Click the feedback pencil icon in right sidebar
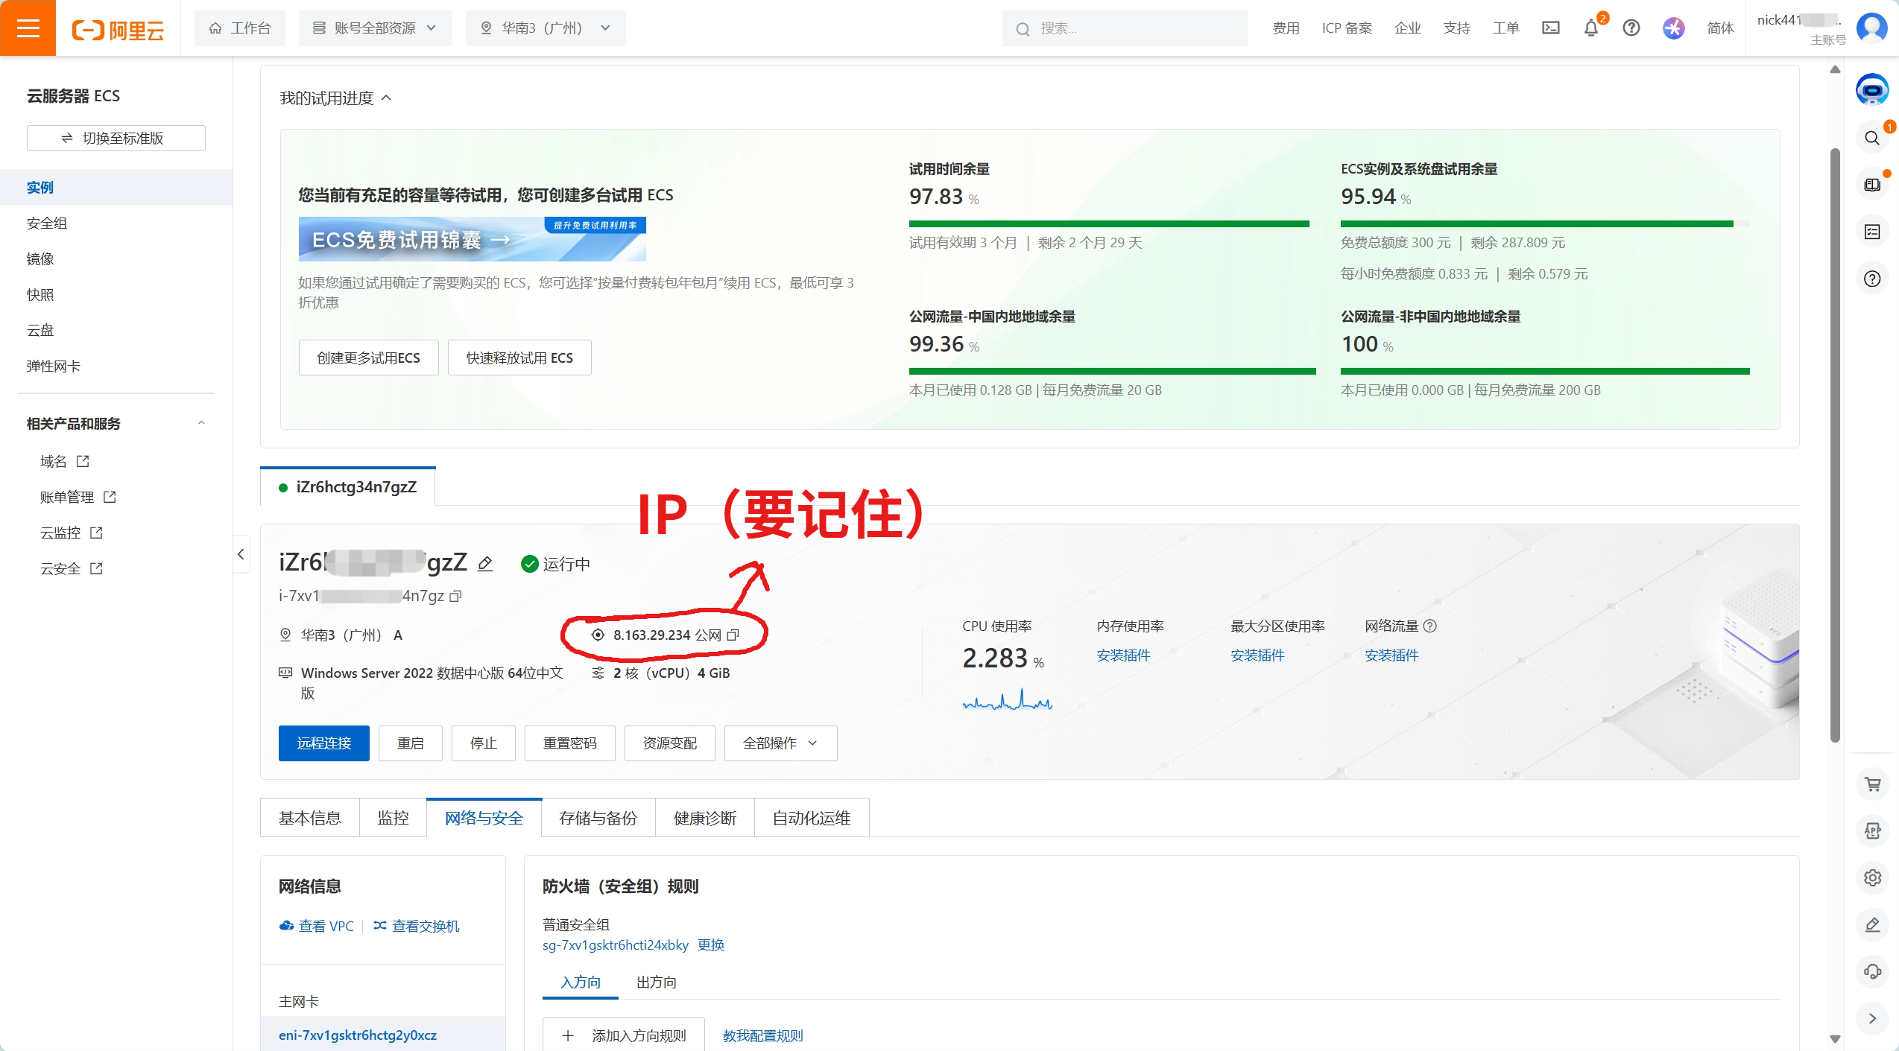The image size is (1899, 1051). (1872, 925)
